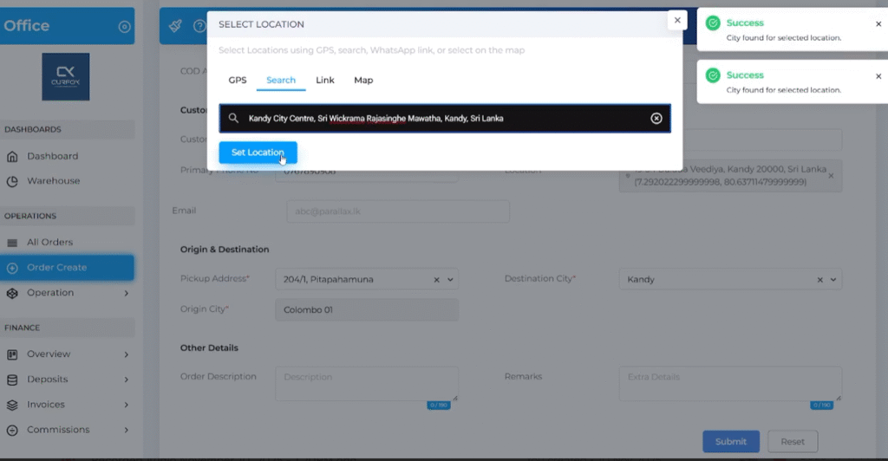Open the Pickup Address dropdown
The image size is (888, 461).
(450, 280)
